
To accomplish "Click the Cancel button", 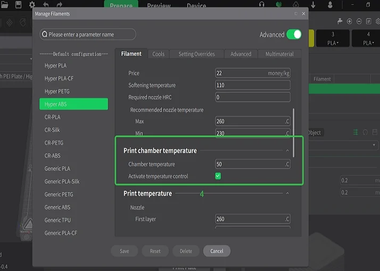I will click(217, 251).
